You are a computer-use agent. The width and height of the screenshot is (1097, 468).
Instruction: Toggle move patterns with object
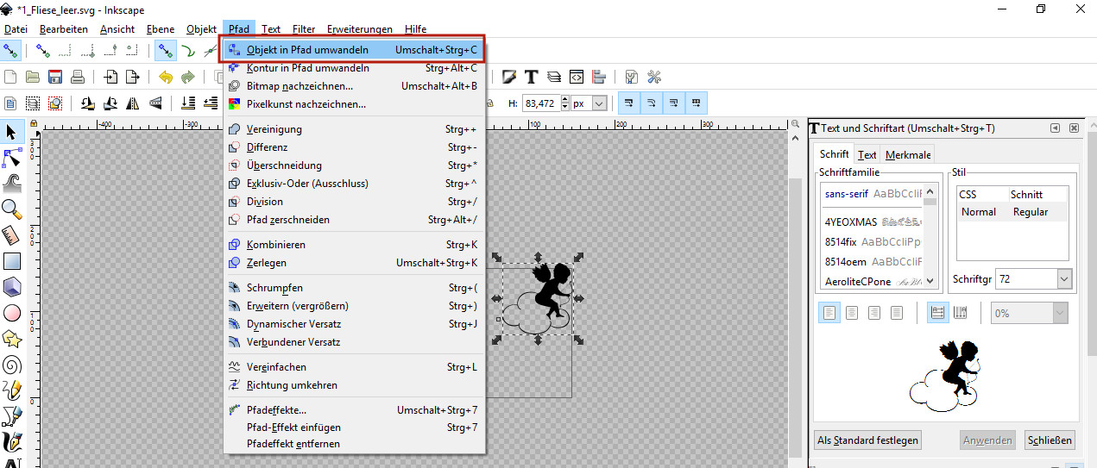(x=696, y=103)
